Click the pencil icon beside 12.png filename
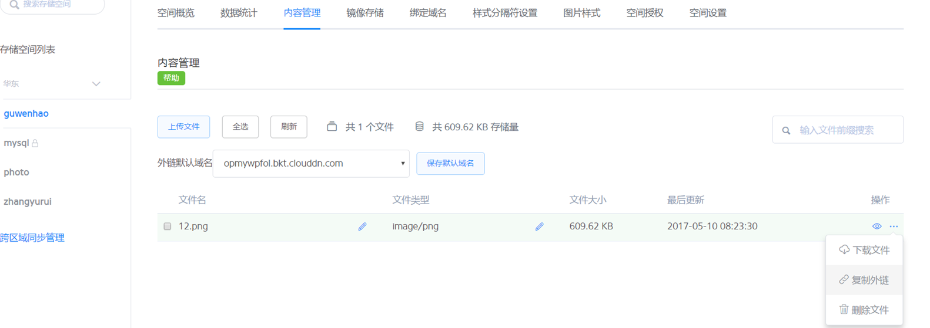Image resolution: width=930 pixels, height=328 pixels. coord(362,226)
